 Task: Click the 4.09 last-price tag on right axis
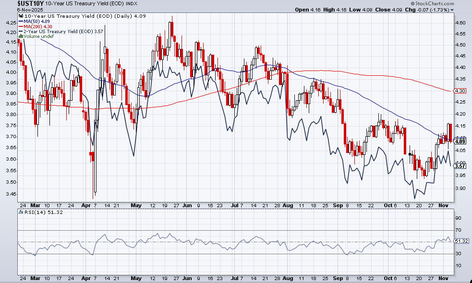[460, 141]
